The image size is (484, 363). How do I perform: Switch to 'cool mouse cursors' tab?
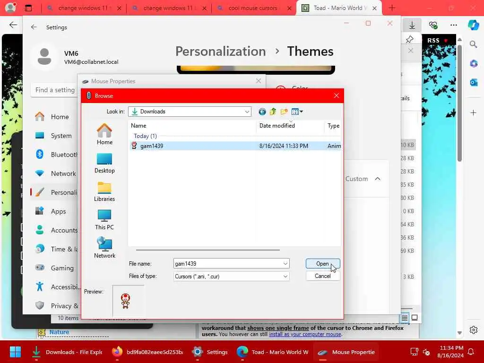254,8
